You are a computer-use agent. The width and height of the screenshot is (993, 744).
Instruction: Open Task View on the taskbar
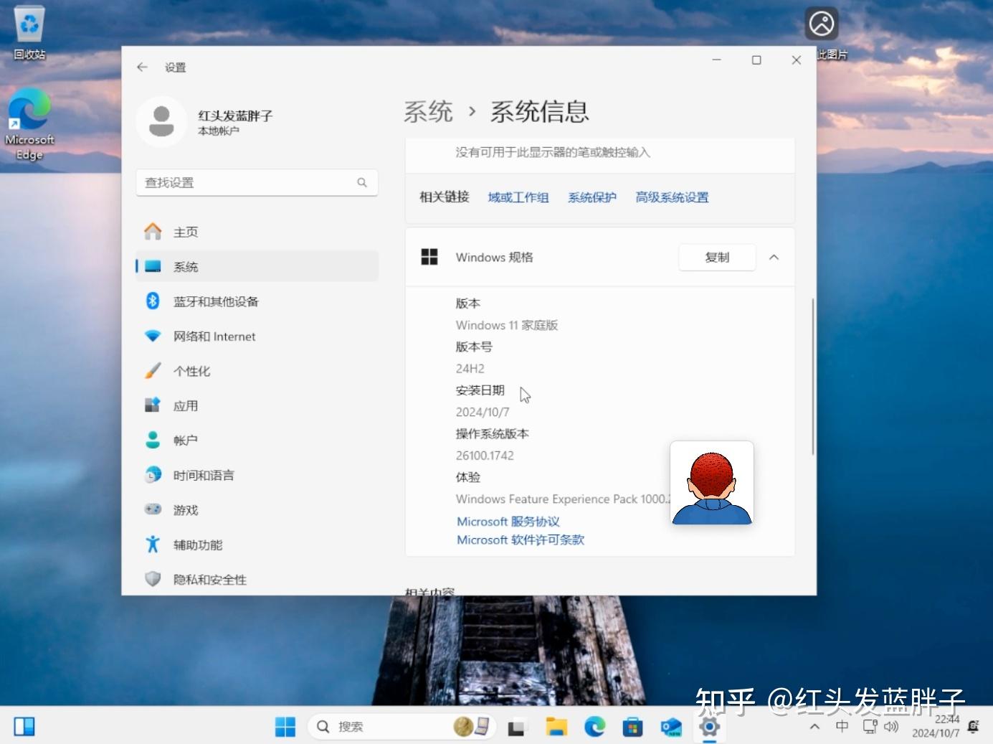coord(517,727)
